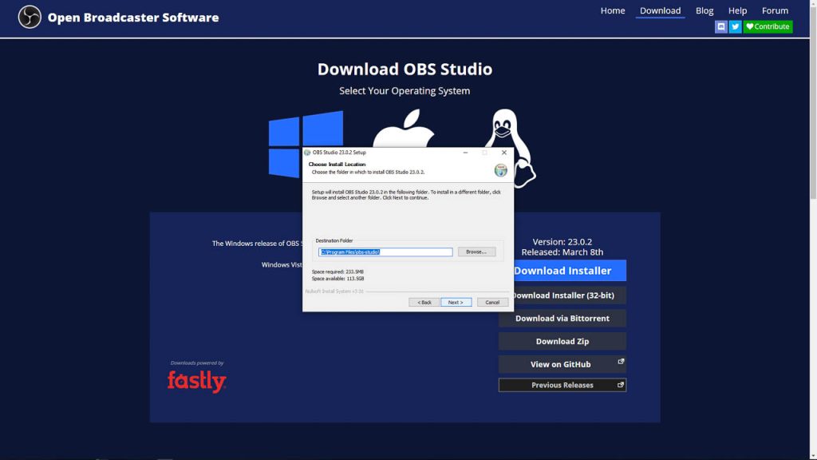
Task: Open the Twitter icon in header
Action: (735, 26)
